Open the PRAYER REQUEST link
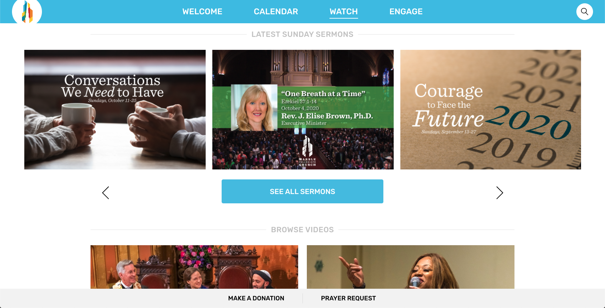Image resolution: width=605 pixels, height=308 pixels. click(348, 298)
